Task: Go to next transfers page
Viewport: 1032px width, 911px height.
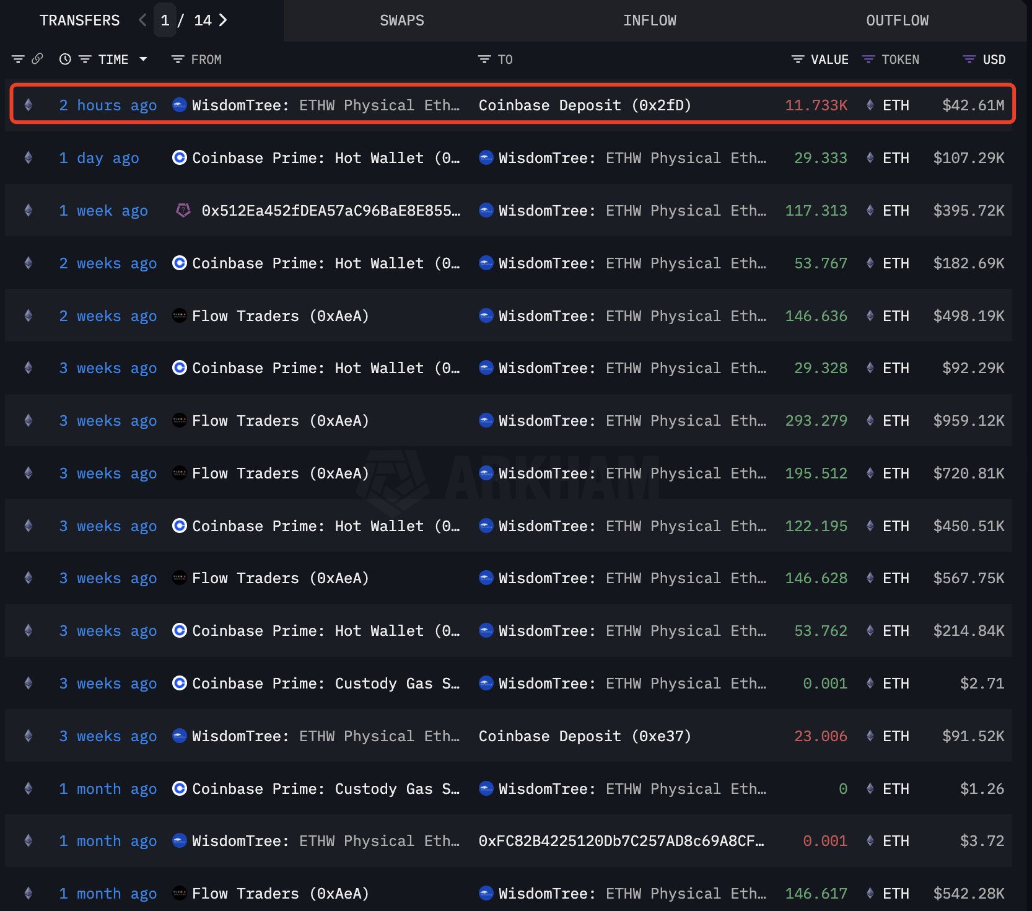Action: tap(223, 20)
